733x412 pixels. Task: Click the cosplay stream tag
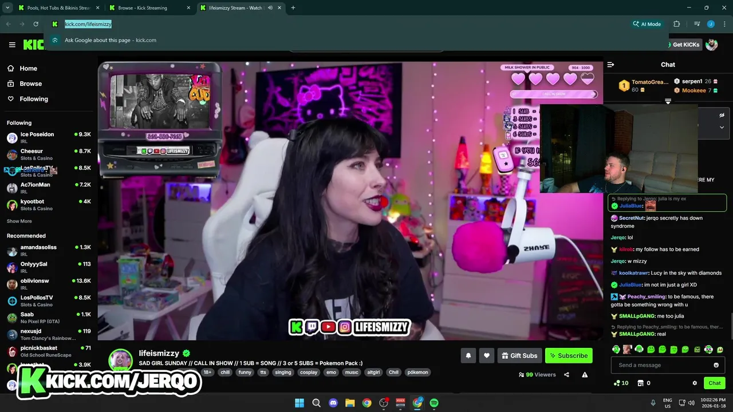click(309, 372)
